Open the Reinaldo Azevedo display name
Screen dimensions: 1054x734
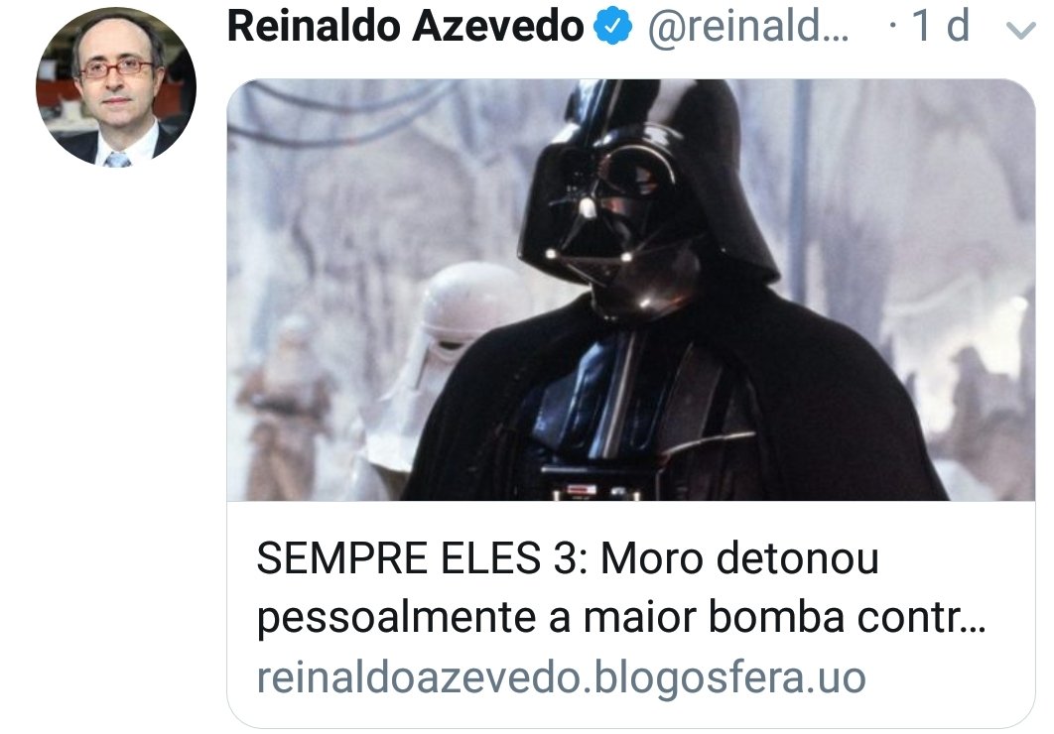[405, 27]
